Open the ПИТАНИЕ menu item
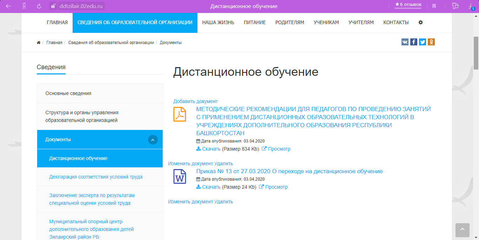This screenshot has height=240, width=479. (x=255, y=22)
